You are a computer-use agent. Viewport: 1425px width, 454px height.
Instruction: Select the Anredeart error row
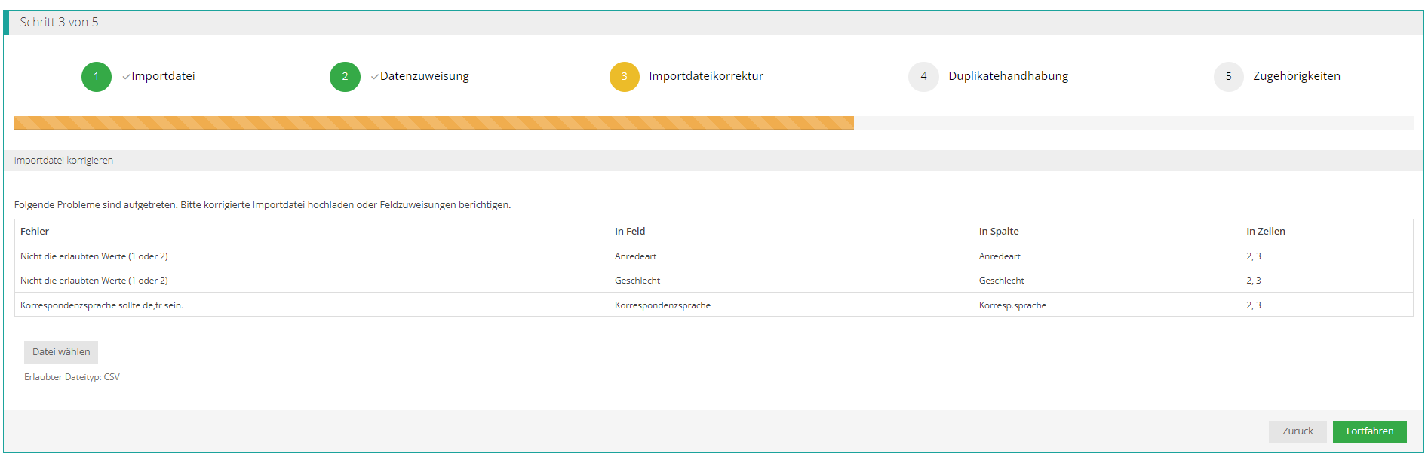713,256
